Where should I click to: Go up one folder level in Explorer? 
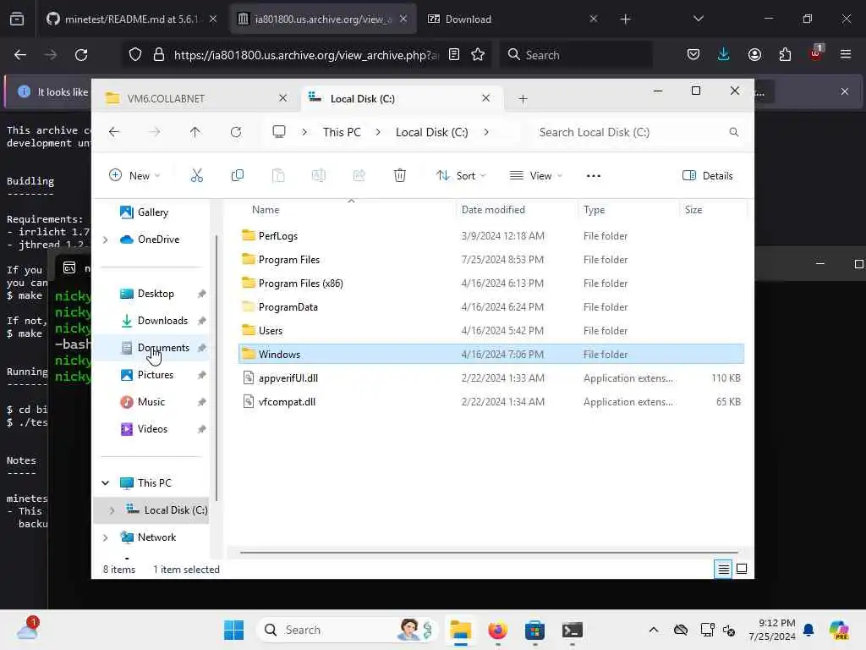[195, 132]
